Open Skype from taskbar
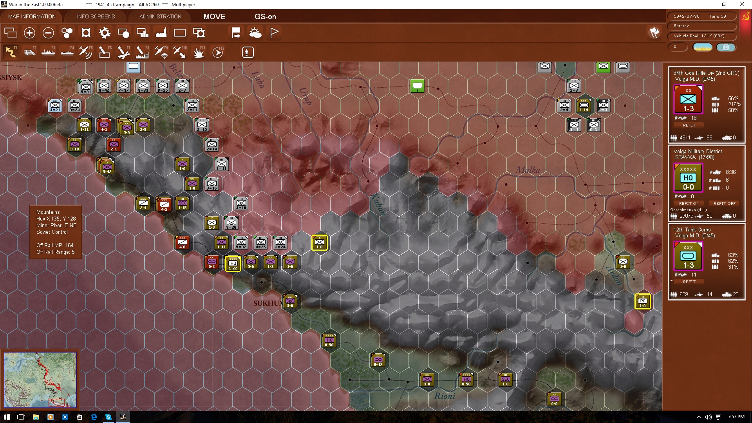752x423 pixels. click(108, 417)
